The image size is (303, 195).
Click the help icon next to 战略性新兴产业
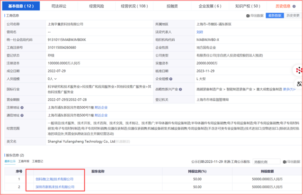click(x=180, y=90)
